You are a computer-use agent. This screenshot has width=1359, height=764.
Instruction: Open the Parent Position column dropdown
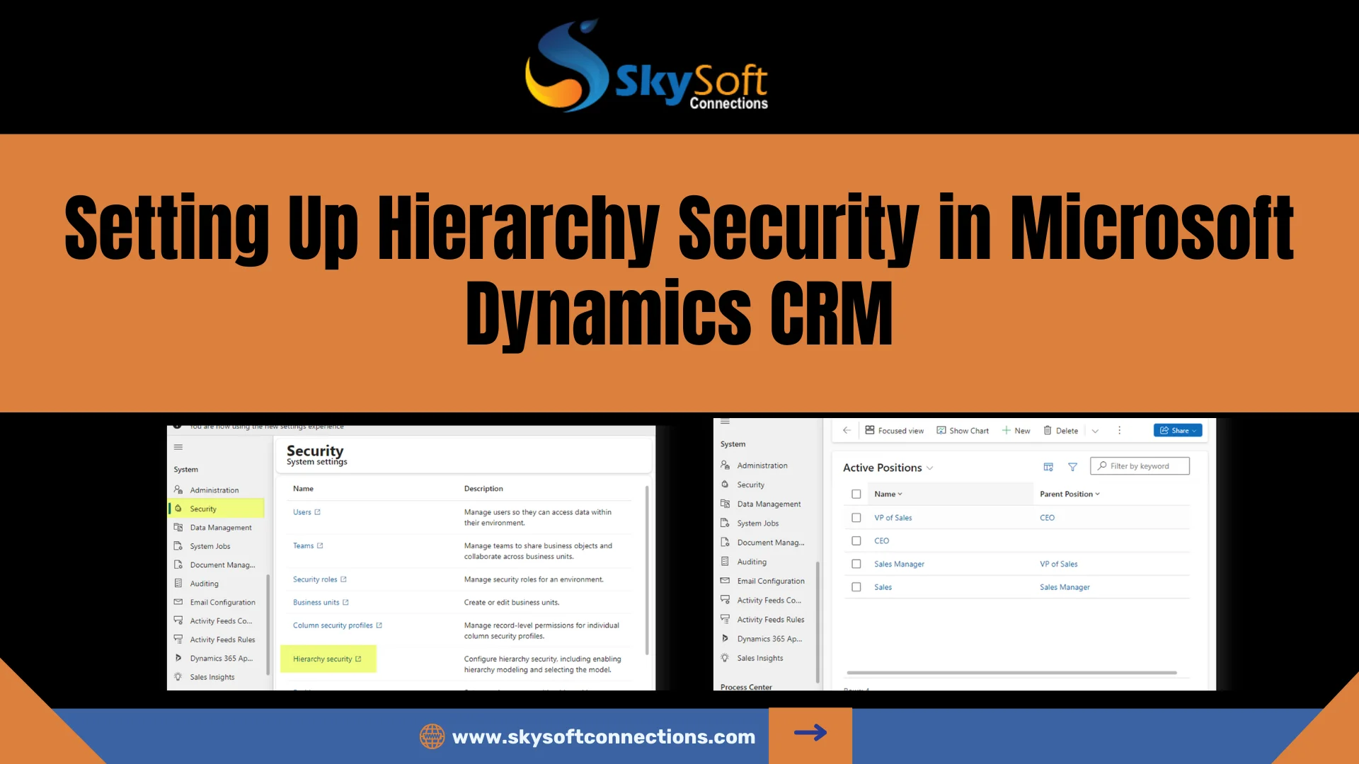tap(1070, 494)
